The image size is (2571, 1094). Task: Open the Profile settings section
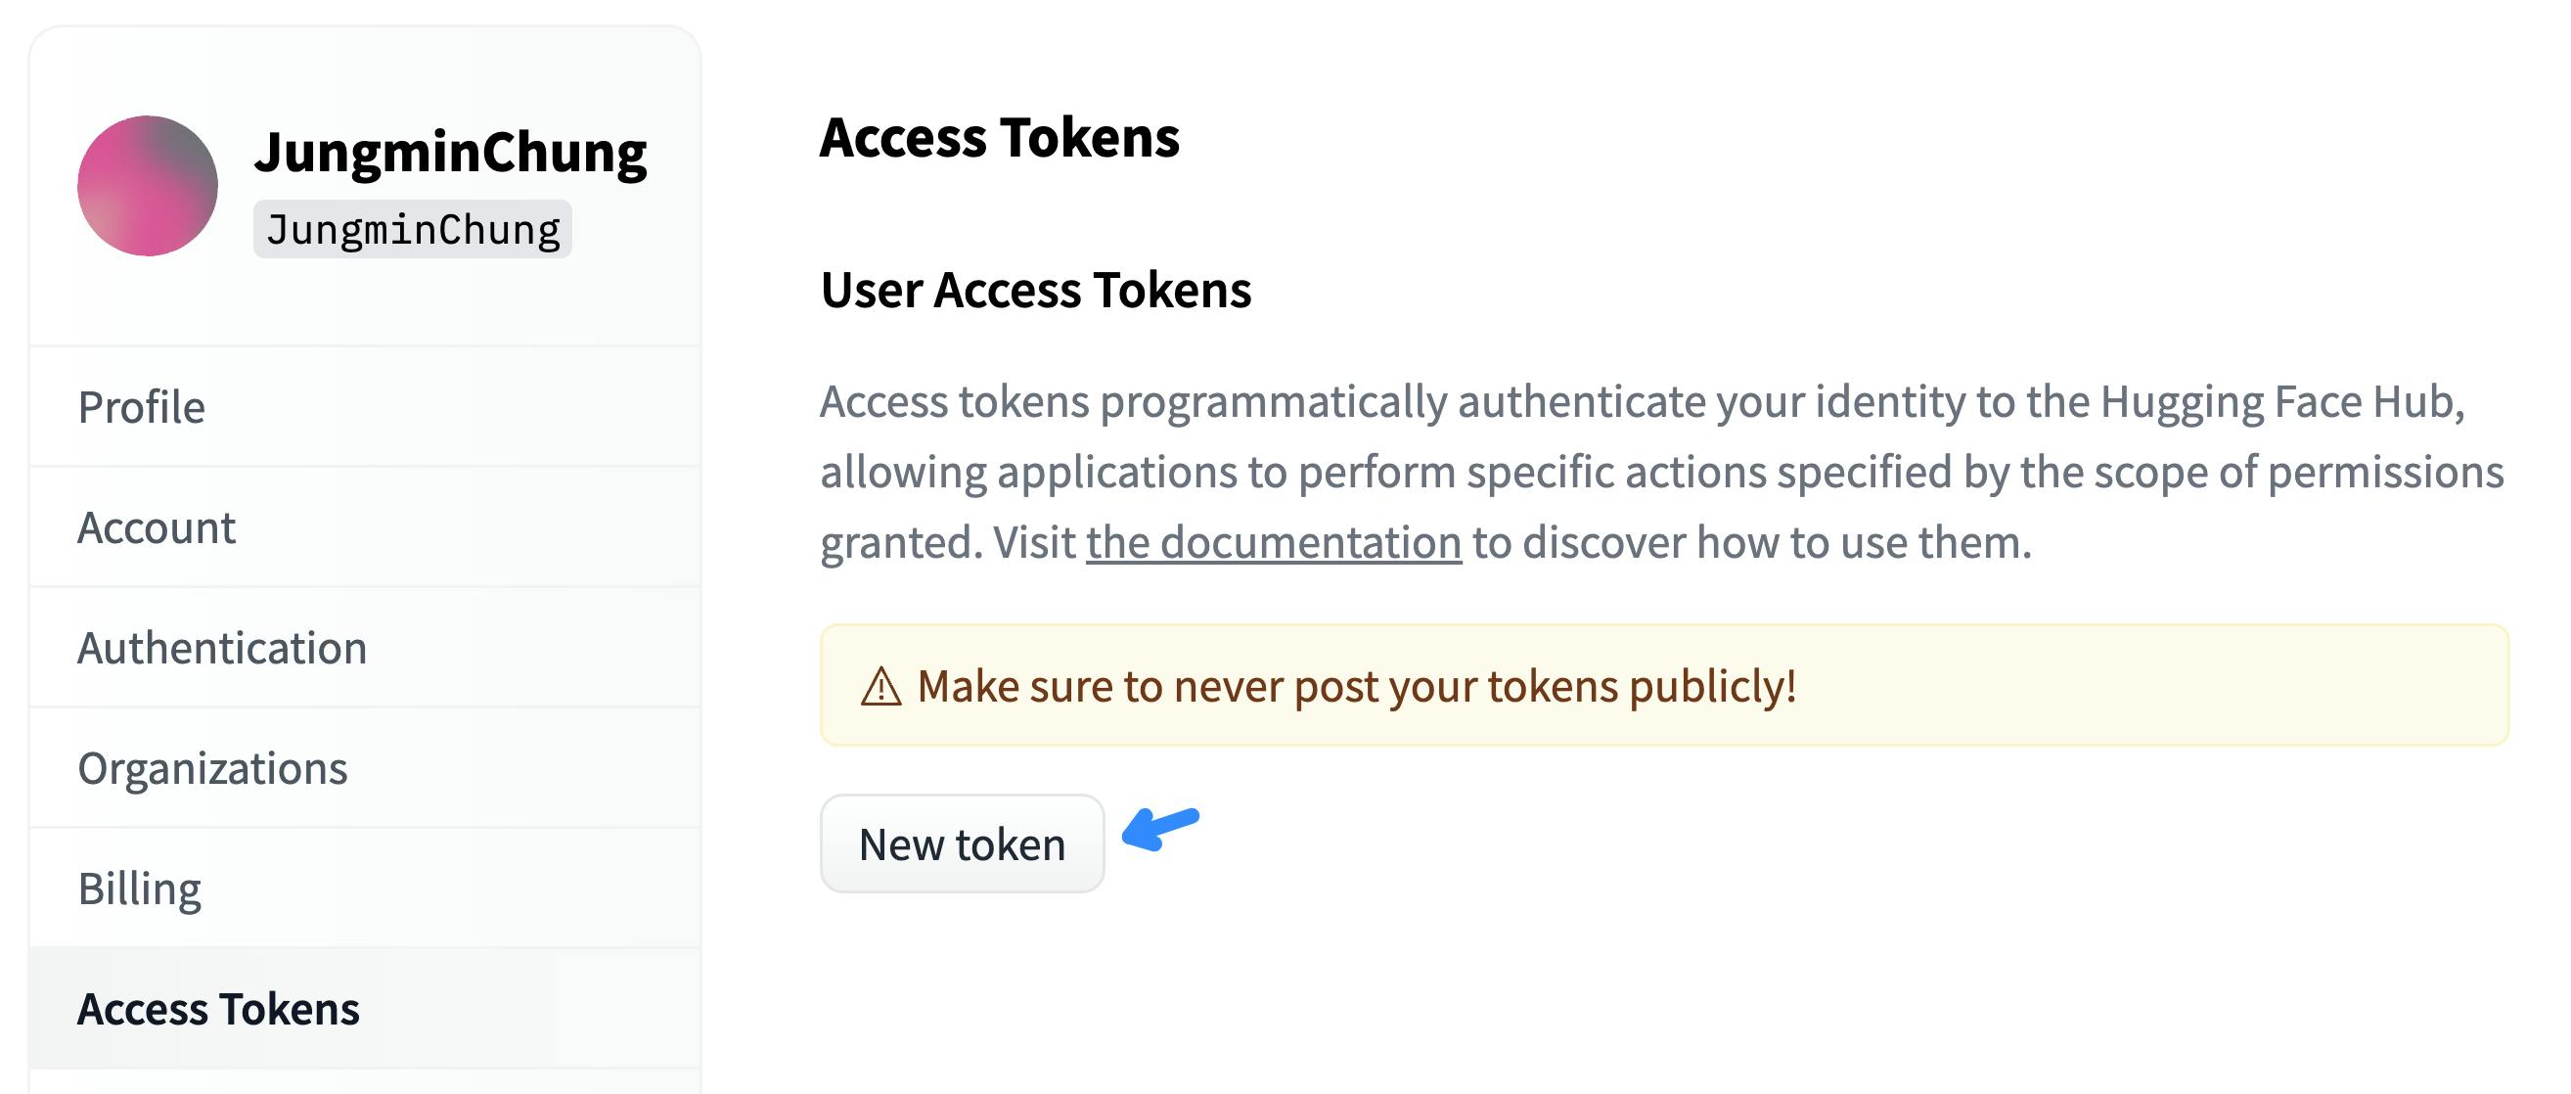(365, 407)
